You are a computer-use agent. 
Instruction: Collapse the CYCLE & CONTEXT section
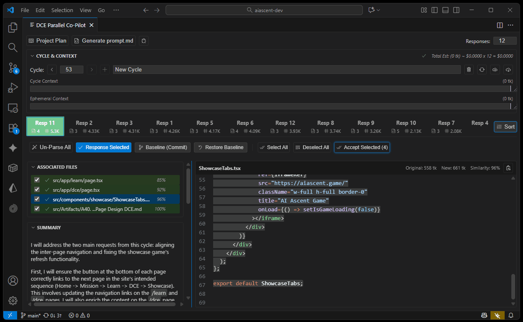click(x=33, y=56)
